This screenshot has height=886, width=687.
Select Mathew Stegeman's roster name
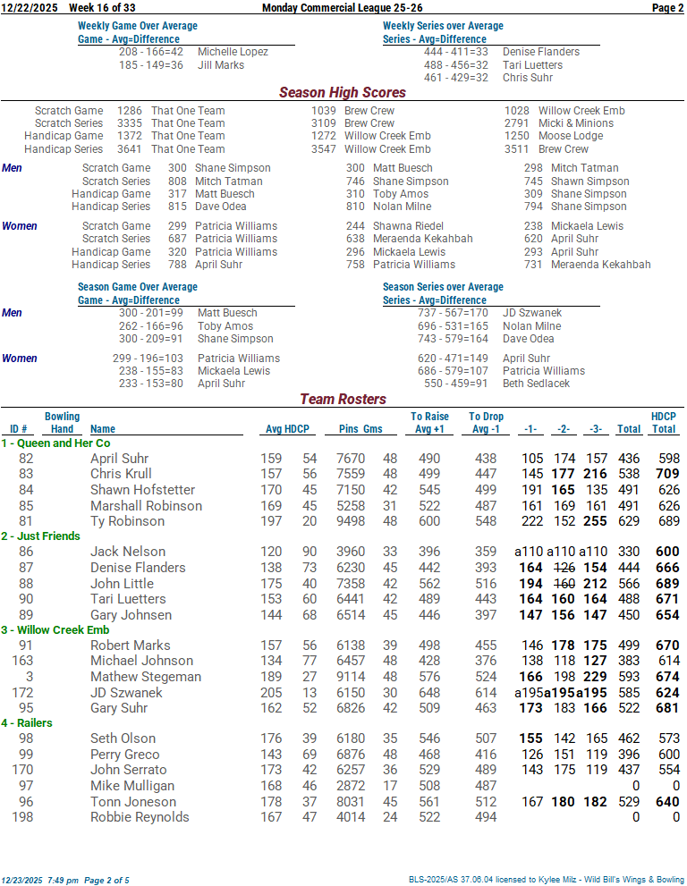(145, 677)
